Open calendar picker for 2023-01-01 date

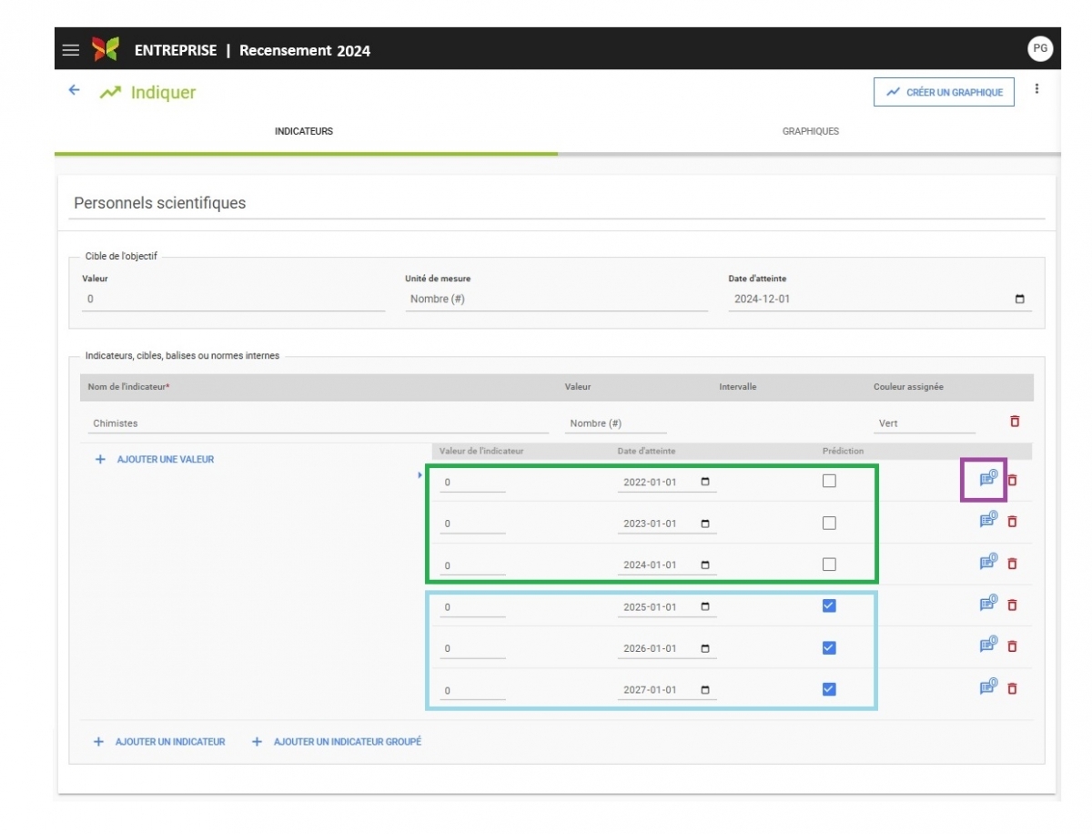(705, 524)
